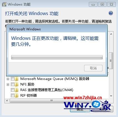Click the vertical scrollbar up arrow
Image resolution: width=118 pixels, height=117 pixels.
pos(111,34)
